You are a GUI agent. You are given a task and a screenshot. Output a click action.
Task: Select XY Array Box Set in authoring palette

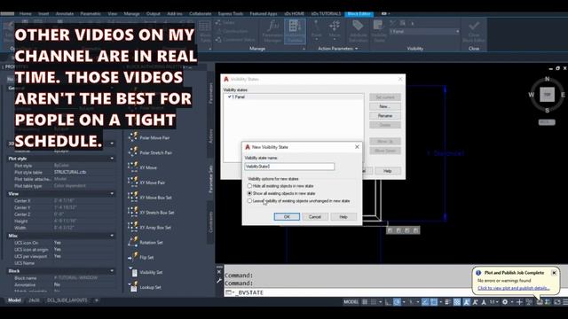point(150,227)
